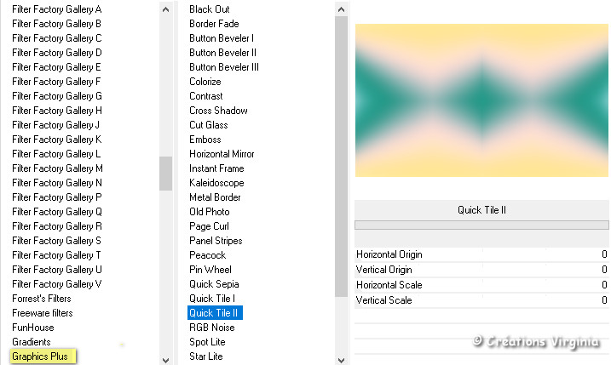Viewport: 611px width, 365px height.
Task: Click the filter effects list down arrow
Action: tap(343, 358)
